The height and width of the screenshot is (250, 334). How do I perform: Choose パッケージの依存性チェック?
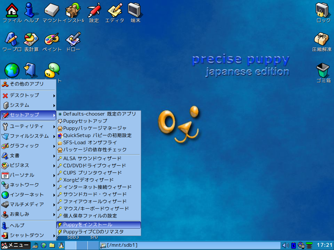99,150
